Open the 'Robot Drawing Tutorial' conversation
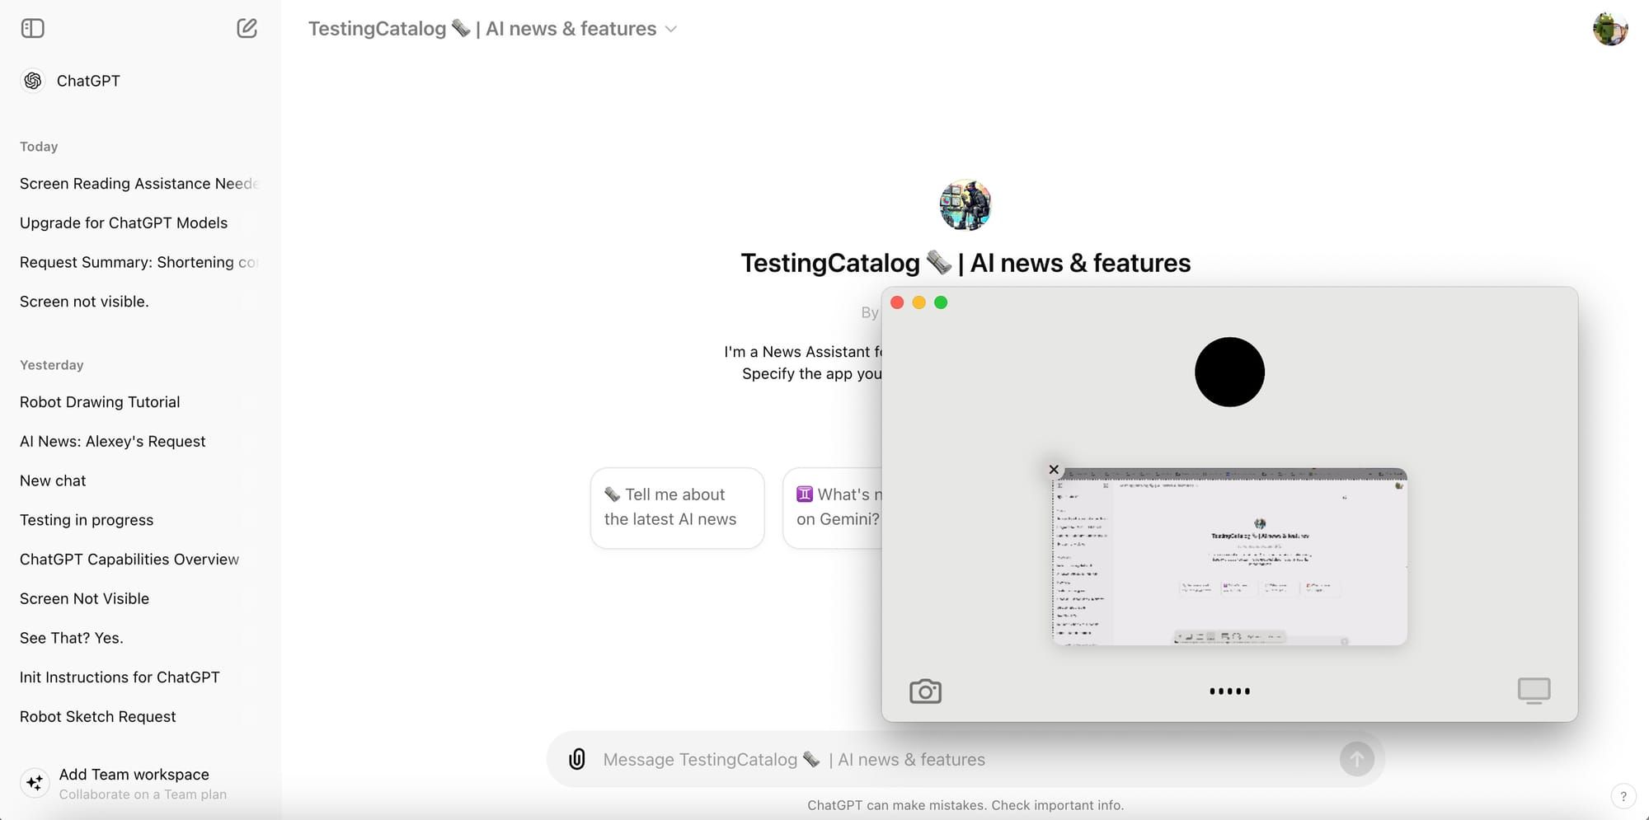 (x=100, y=401)
